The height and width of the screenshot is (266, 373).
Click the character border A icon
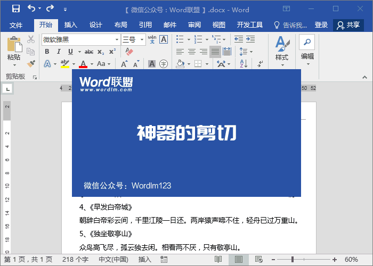tap(164, 39)
